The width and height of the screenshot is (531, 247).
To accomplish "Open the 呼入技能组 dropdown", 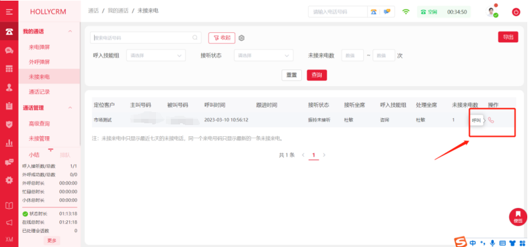I will click(156, 56).
